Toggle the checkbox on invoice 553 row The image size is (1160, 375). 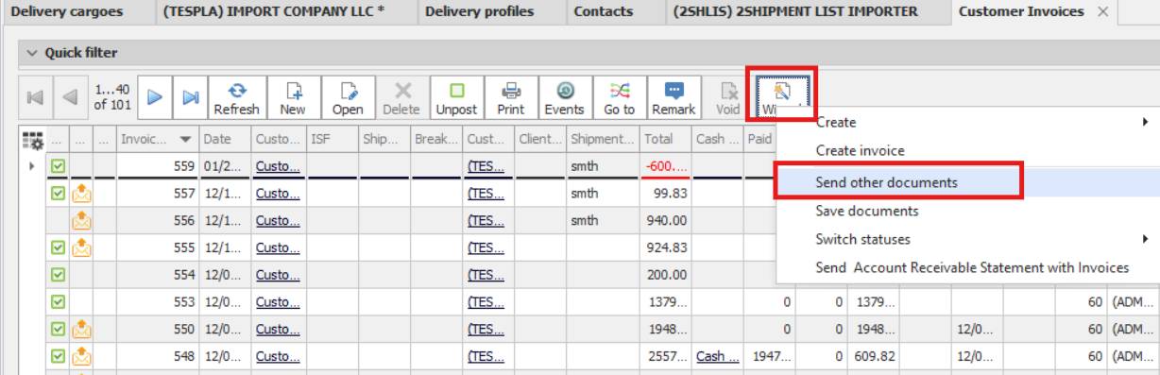point(58,302)
